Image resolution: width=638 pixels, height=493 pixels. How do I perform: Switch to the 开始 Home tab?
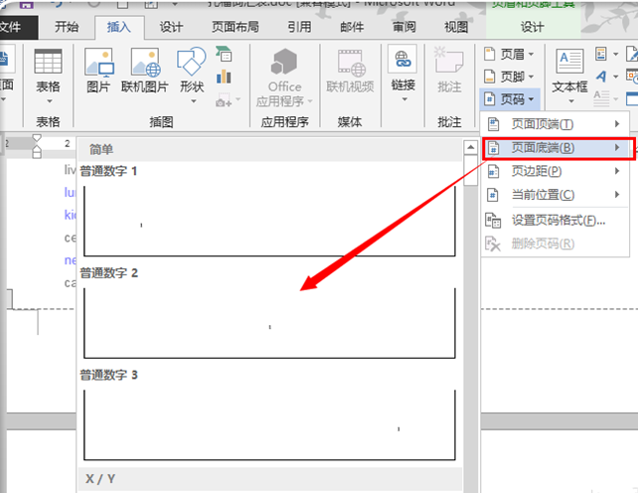(67, 27)
